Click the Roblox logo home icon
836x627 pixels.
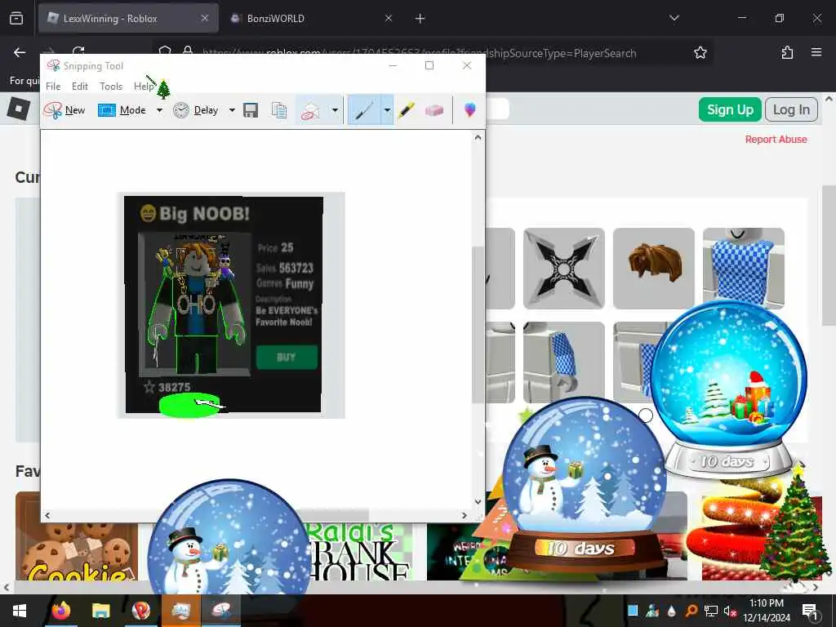(19, 109)
